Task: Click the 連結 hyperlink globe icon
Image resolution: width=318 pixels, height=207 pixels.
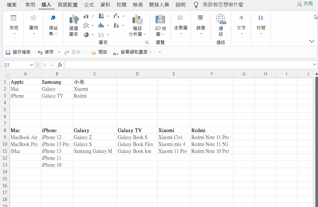Action: pyautogui.click(x=221, y=19)
